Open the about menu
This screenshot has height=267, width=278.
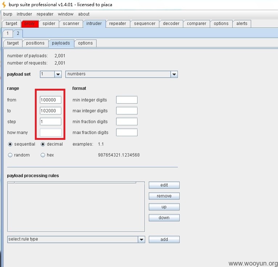tap(84, 14)
